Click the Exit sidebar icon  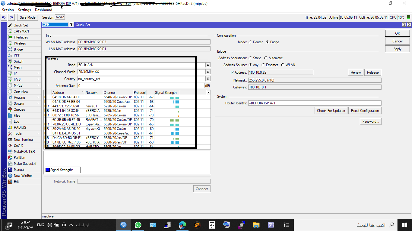coord(10,182)
